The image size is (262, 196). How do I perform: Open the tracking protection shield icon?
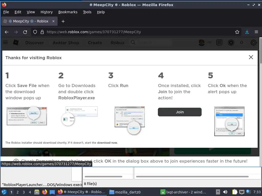35,32
